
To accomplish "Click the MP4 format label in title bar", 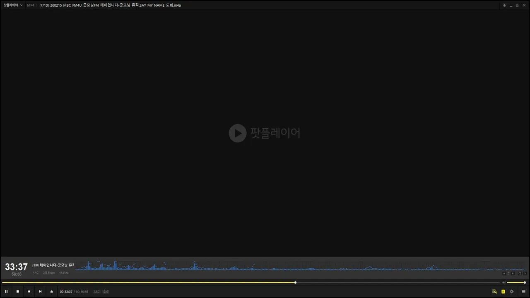I will [31, 5].
